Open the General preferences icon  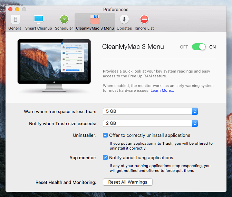point(16,20)
